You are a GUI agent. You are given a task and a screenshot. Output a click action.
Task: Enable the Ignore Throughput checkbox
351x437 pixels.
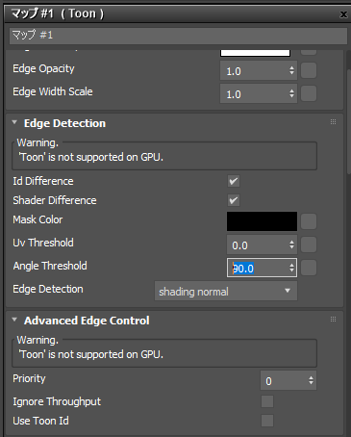[267, 401]
